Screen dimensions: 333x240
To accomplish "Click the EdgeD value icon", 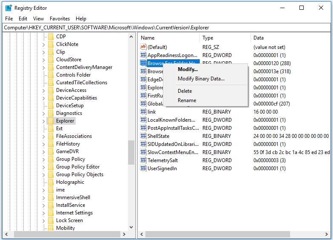I will point(143,79).
